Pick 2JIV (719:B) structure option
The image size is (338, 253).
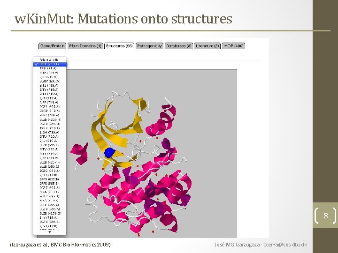[48, 226]
